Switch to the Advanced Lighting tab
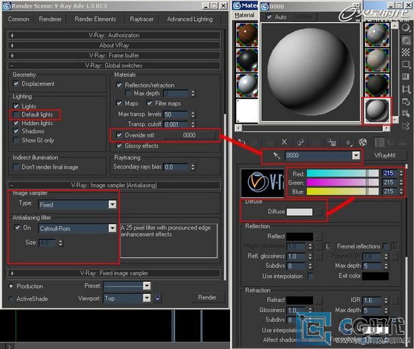This screenshot has width=414, height=349. click(190, 20)
